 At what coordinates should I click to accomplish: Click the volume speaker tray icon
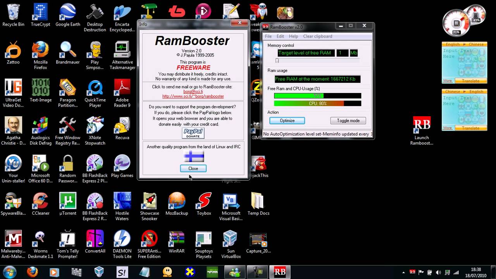438,272
